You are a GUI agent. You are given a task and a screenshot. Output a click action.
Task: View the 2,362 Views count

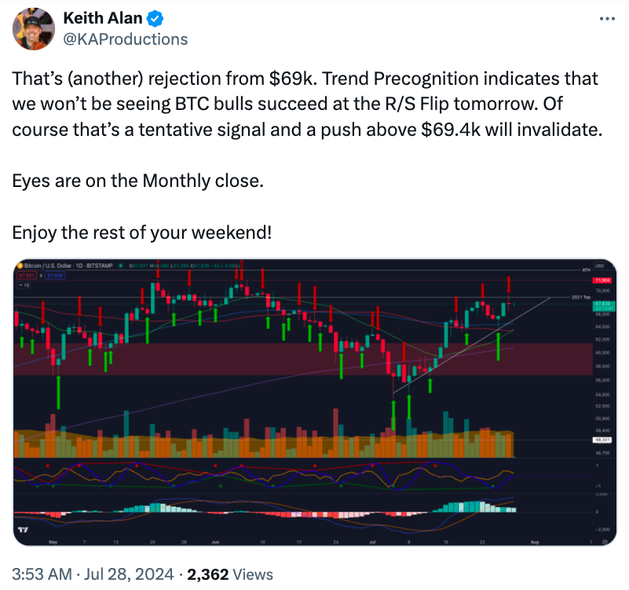coord(230,574)
